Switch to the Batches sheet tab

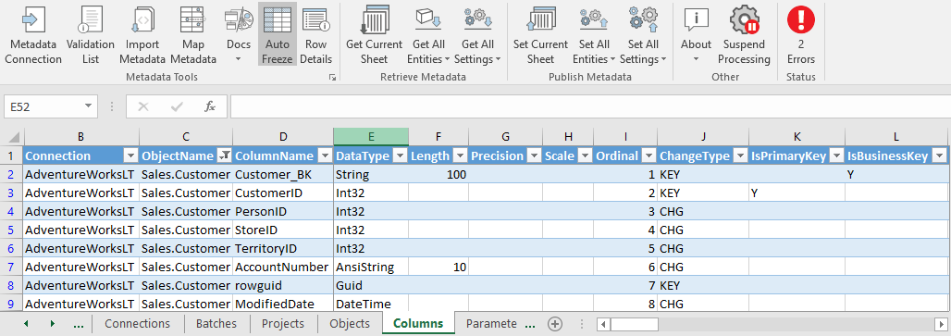point(216,324)
